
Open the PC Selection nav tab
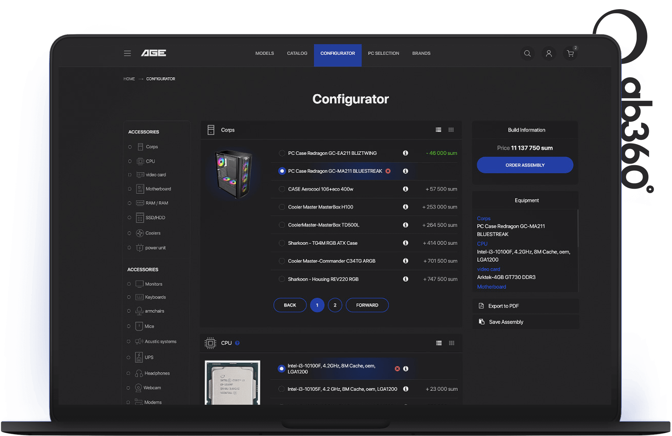tap(383, 53)
